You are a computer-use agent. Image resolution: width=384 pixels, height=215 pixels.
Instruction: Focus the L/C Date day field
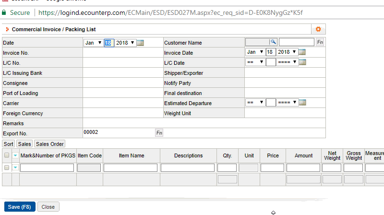[271, 62]
